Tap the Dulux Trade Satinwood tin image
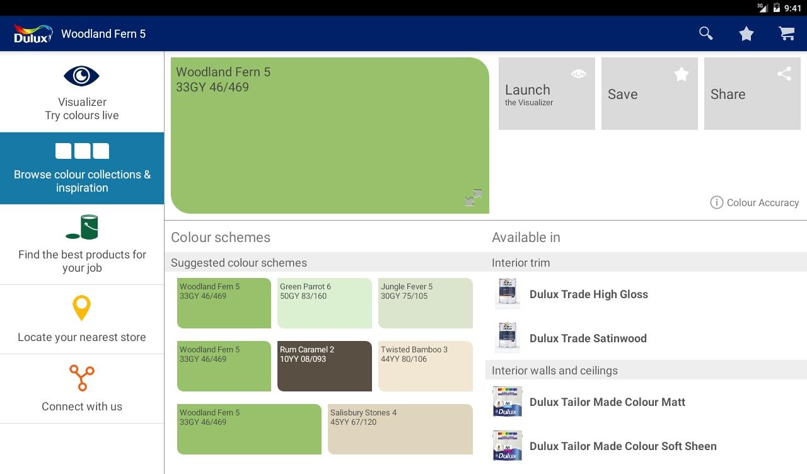Image resolution: width=807 pixels, height=474 pixels. [x=508, y=338]
